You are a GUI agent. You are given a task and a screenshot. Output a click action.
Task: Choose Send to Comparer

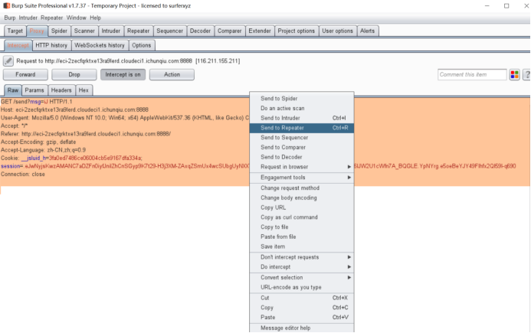pyautogui.click(x=302, y=148)
